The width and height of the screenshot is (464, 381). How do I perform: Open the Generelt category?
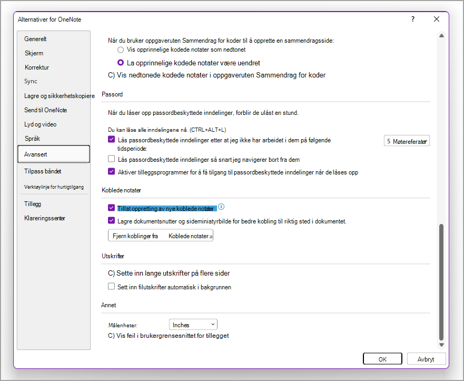click(x=35, y=39)
